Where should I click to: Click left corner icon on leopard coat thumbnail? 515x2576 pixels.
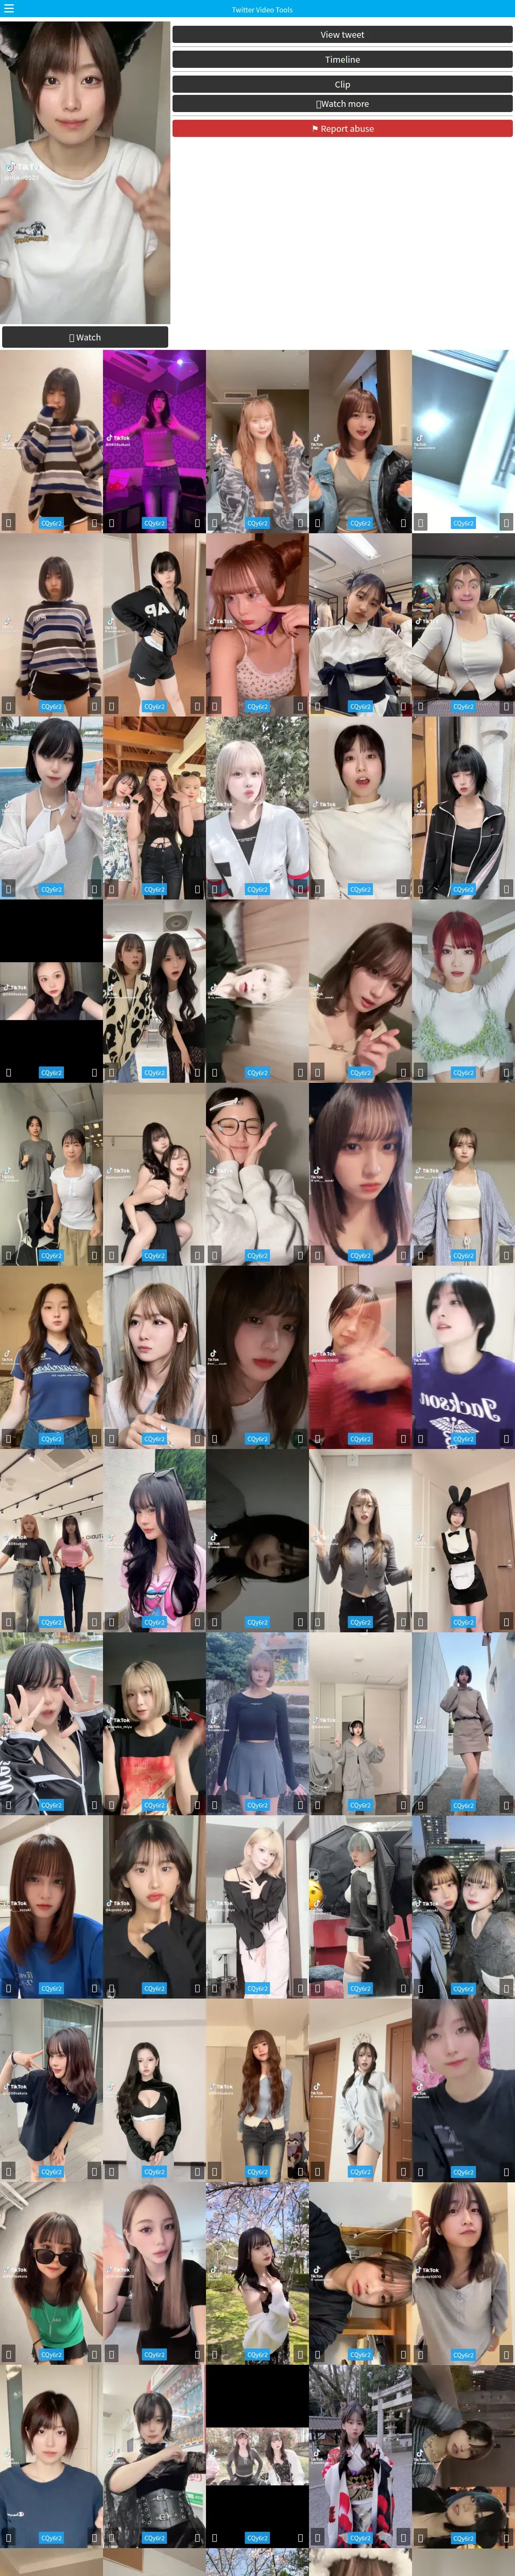(x=111, y=1073)
